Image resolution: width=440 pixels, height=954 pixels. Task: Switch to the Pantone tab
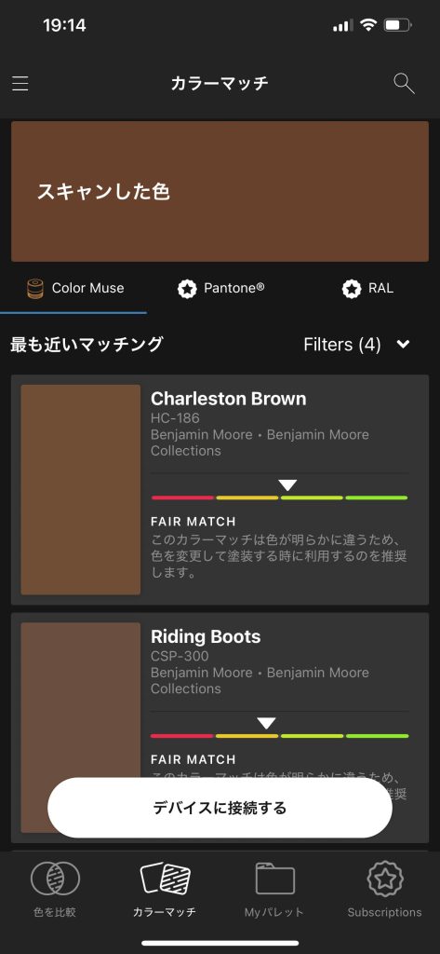[220, 289]
